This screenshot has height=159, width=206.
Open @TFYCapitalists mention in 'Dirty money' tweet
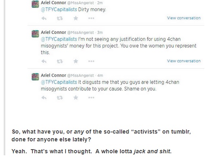tap(59, 9)
